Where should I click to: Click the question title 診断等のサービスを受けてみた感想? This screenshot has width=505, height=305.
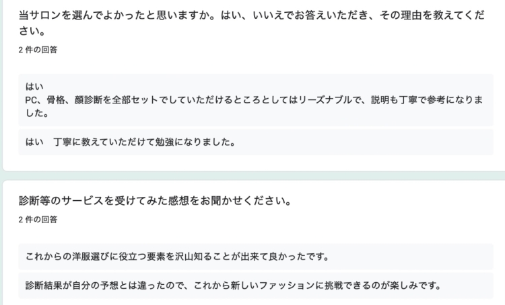tap(156, 201)
